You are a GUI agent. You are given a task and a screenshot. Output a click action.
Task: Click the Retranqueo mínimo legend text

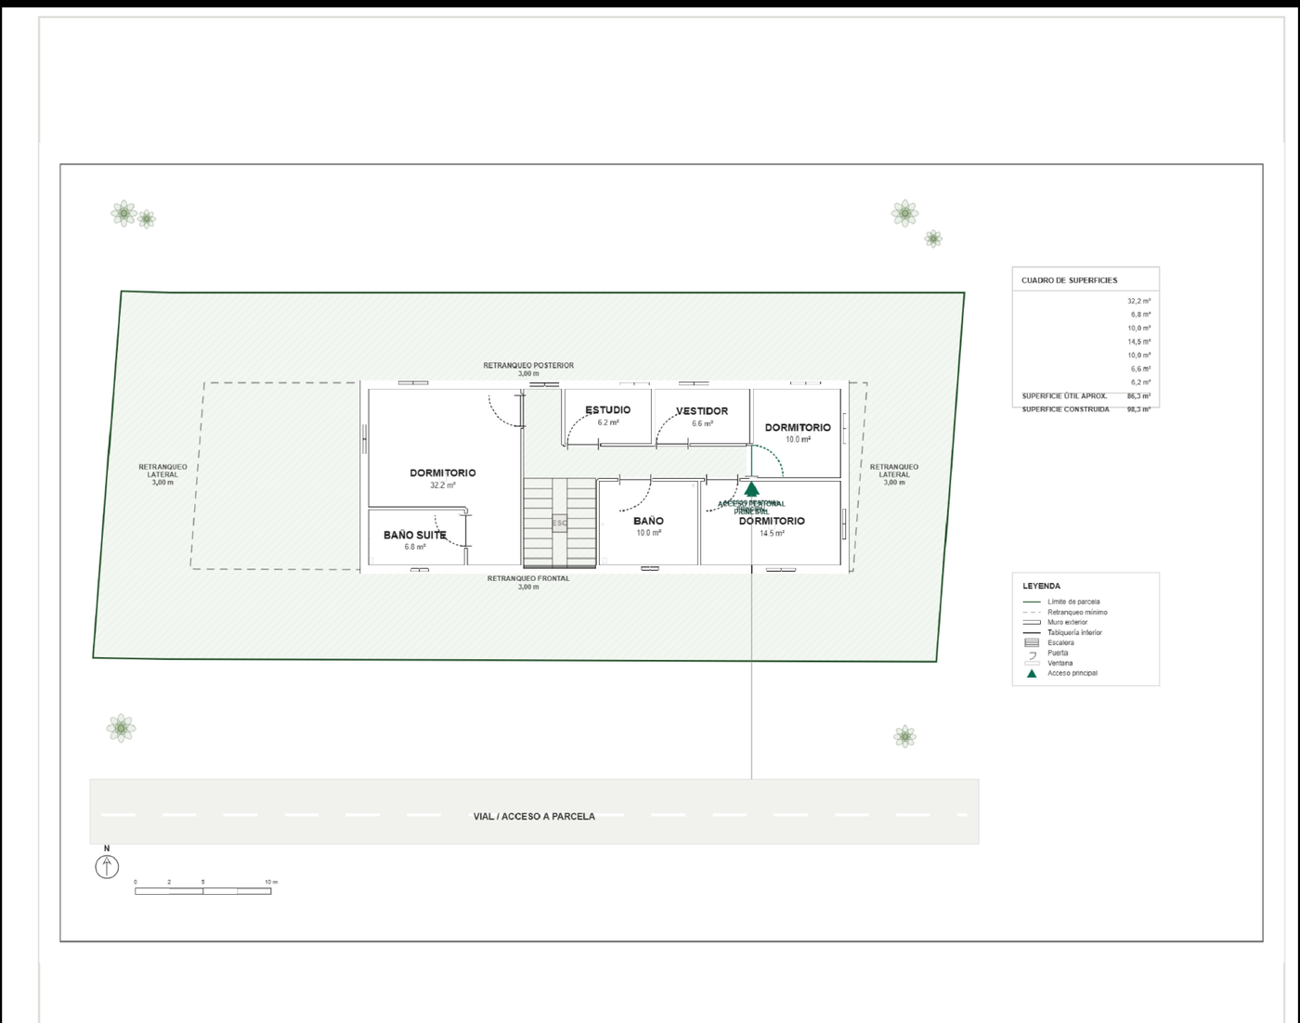(x=1077, y=612)
